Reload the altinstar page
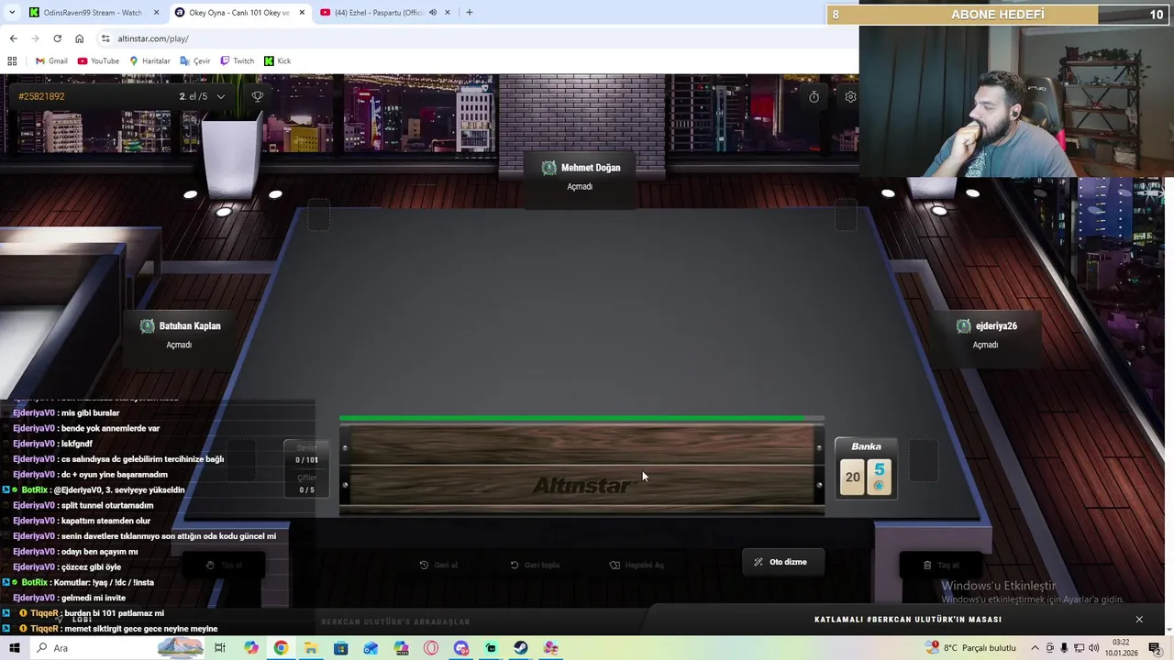Viewport: 1174px width, 660px height. 57,38
